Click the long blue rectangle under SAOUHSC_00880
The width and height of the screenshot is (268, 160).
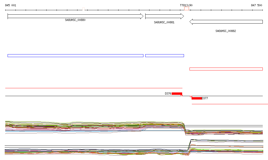(76, 56)
